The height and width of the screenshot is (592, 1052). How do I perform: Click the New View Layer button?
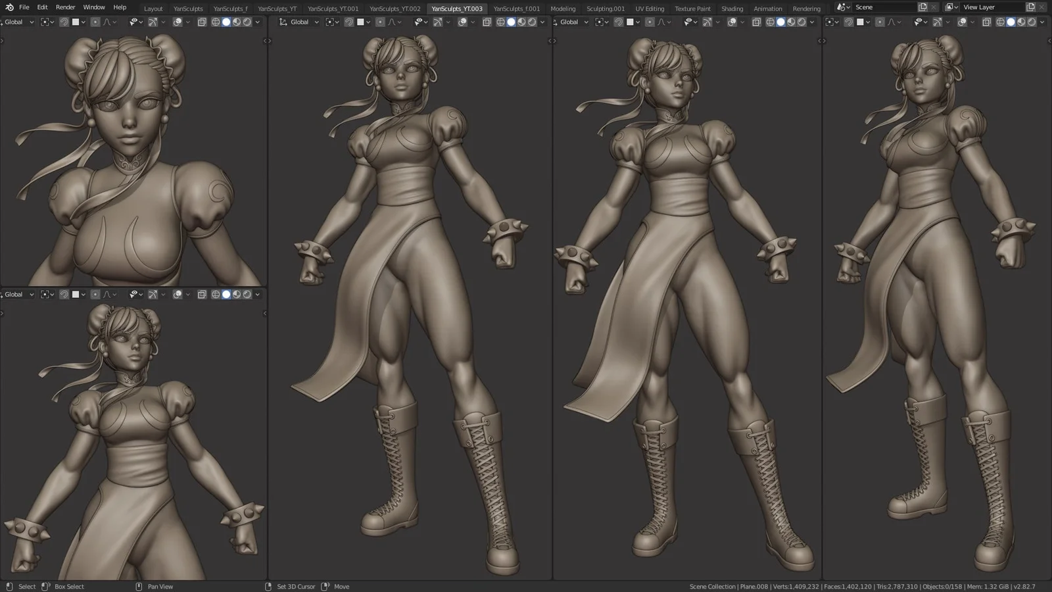click(x=1030, y=7)
